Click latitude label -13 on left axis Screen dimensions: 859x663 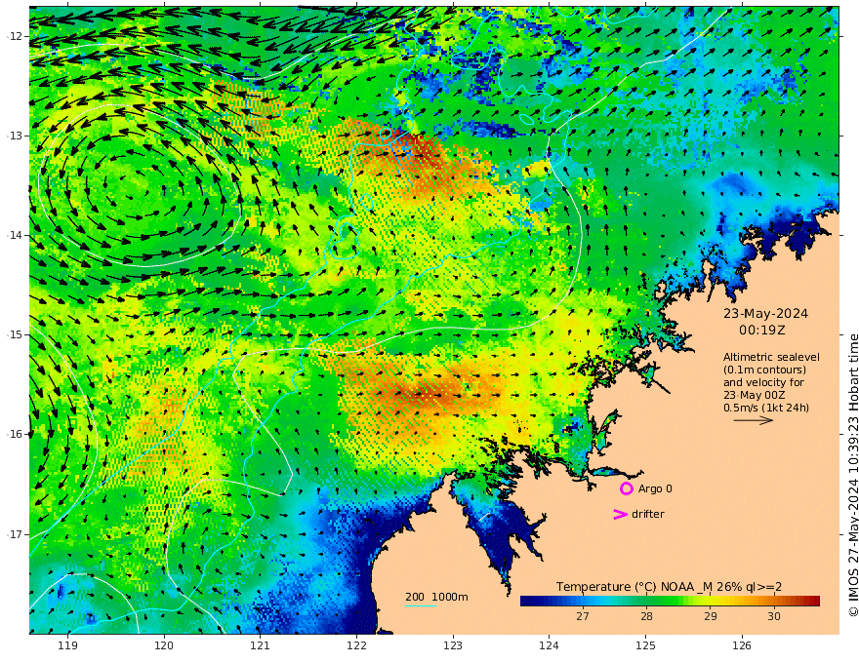(x=15, y=136)
